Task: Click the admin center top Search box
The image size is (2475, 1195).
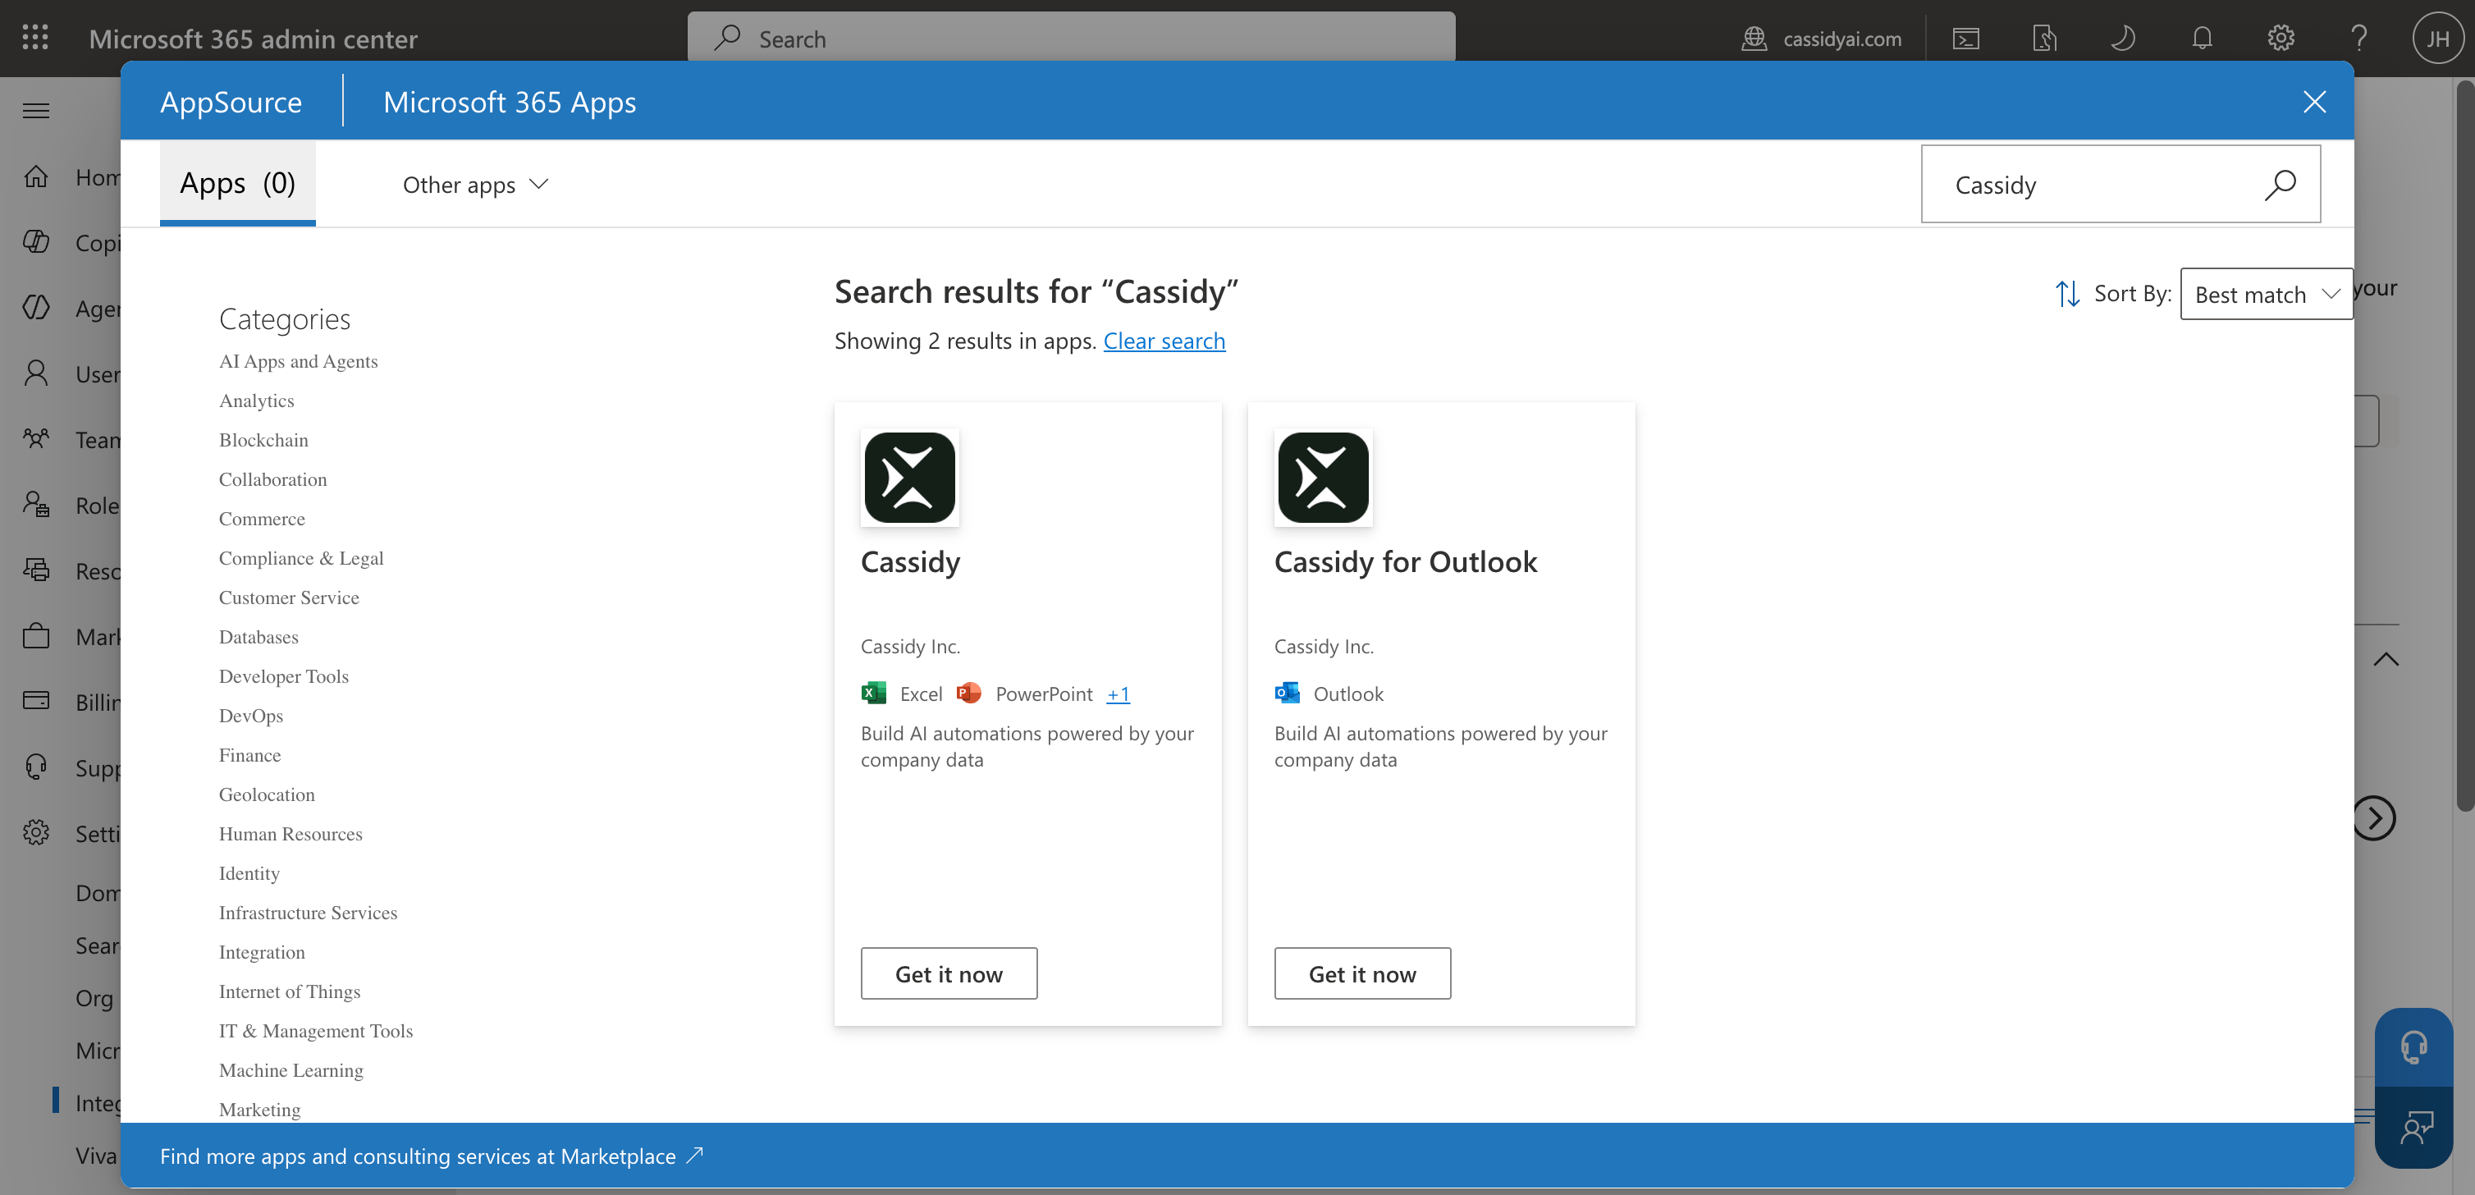Action: (1071, 39)
